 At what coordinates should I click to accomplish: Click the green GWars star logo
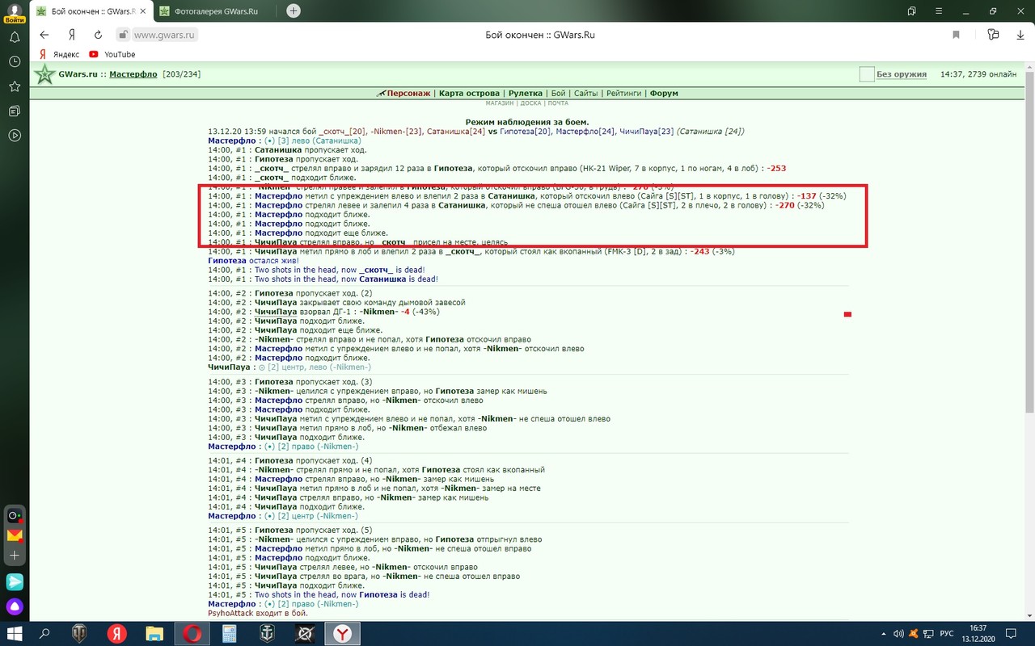[44, 74]
